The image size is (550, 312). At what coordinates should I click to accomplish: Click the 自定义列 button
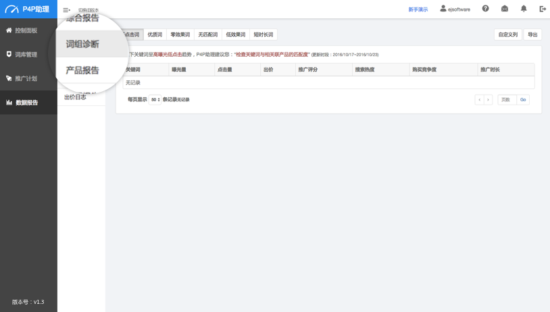point(508,34)
